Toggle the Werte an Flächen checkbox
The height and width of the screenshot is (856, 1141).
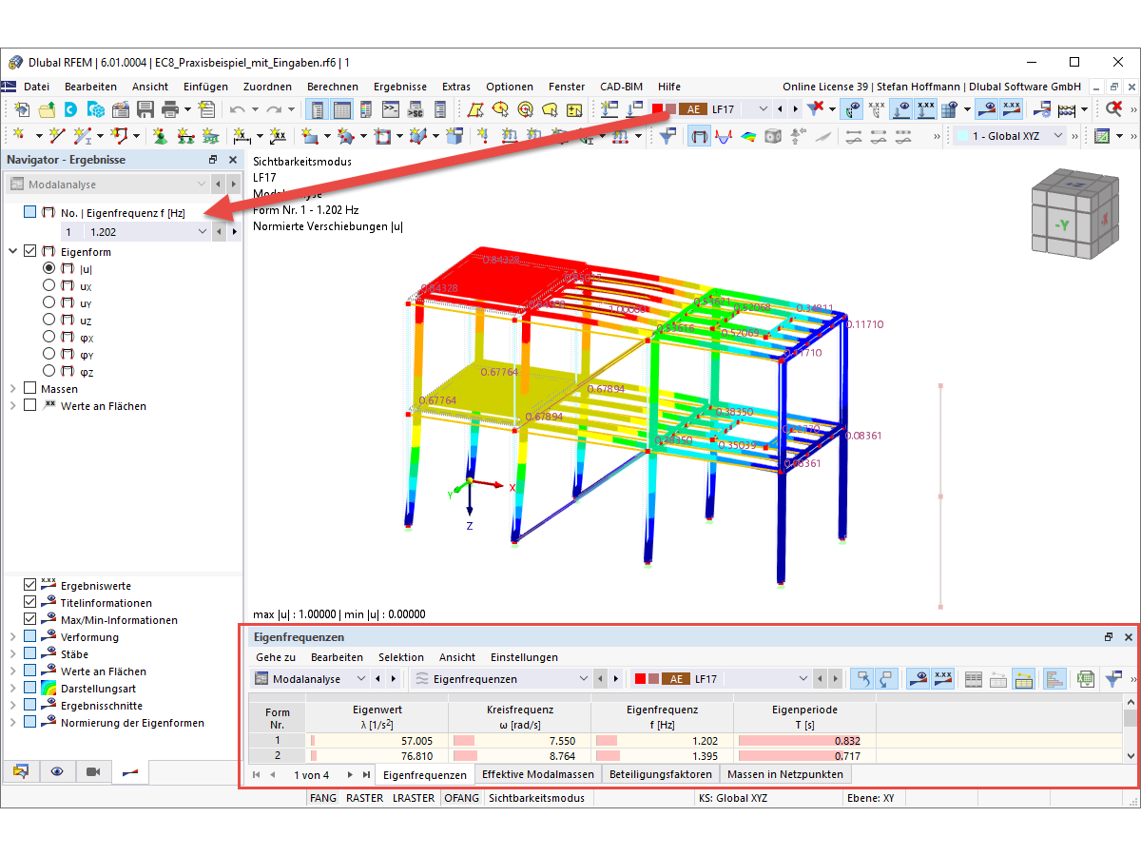click(30, 406)
